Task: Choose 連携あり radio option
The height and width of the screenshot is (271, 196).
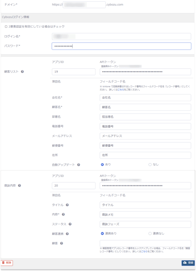Action: pos(102,233)
